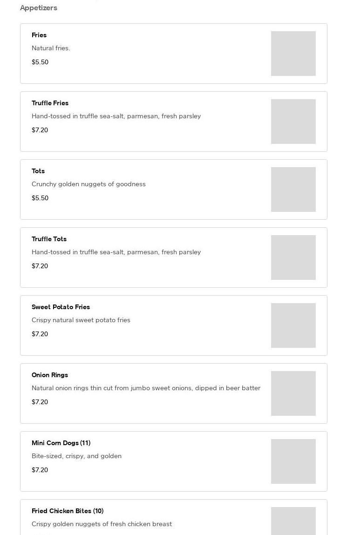347x535 pixels.
Task: Click the Mini Corn Dogs thumbnail
Action: click(x=293, y=461)
